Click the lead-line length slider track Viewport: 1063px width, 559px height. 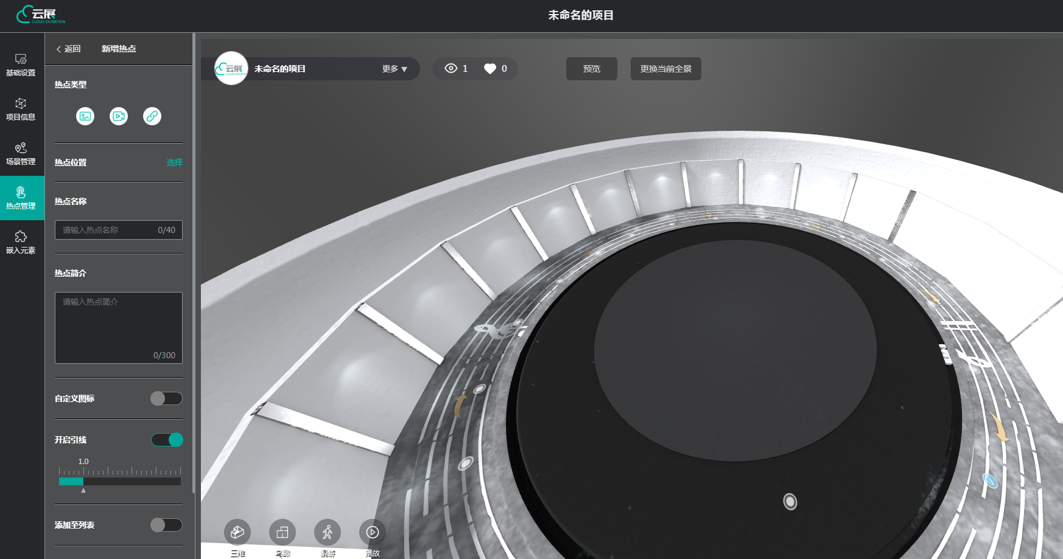(x=120, y=481)
